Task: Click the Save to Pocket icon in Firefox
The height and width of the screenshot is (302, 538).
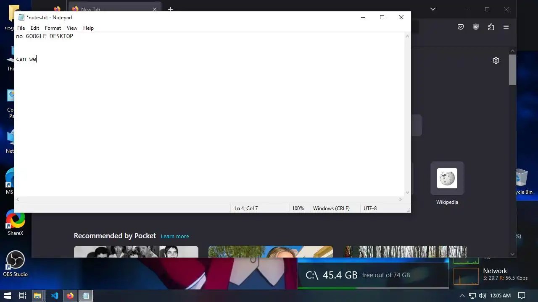Action: [461, 27]
